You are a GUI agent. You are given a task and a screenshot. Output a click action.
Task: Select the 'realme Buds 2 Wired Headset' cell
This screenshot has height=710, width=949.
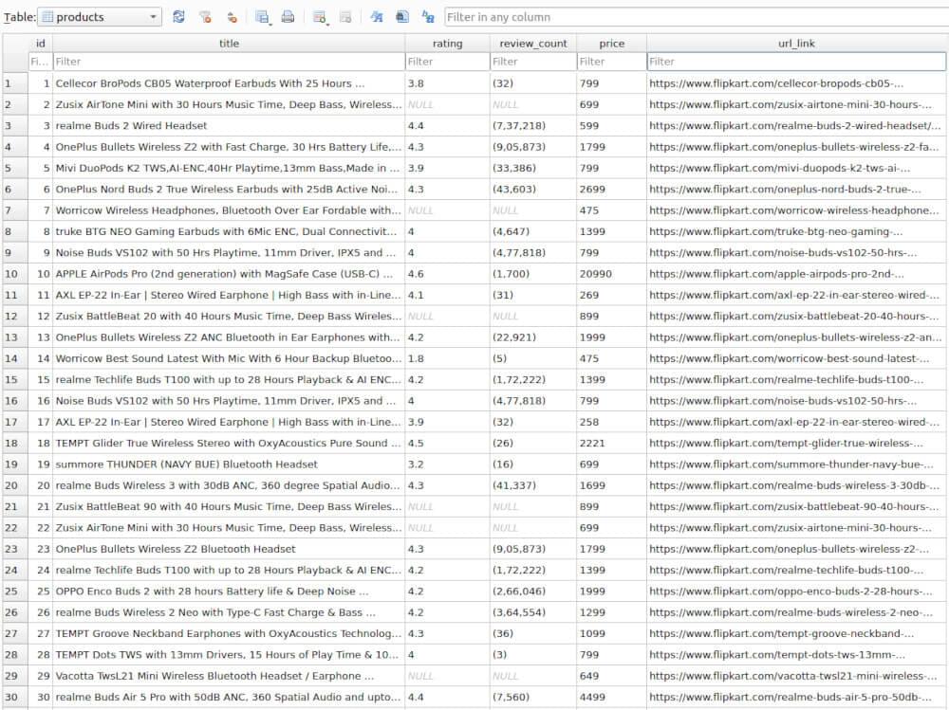click(228, 125)
